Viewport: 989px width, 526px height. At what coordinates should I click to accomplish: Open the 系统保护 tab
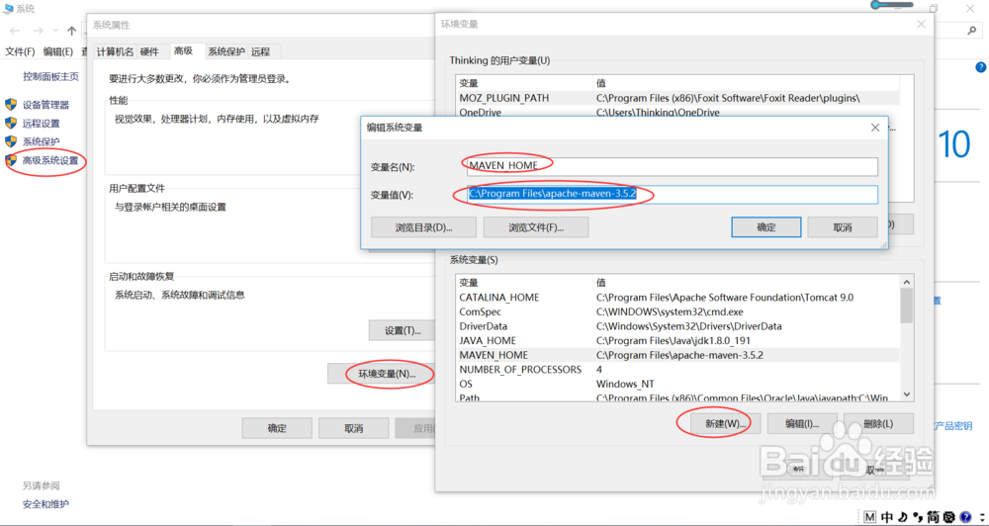coord(226,51)
